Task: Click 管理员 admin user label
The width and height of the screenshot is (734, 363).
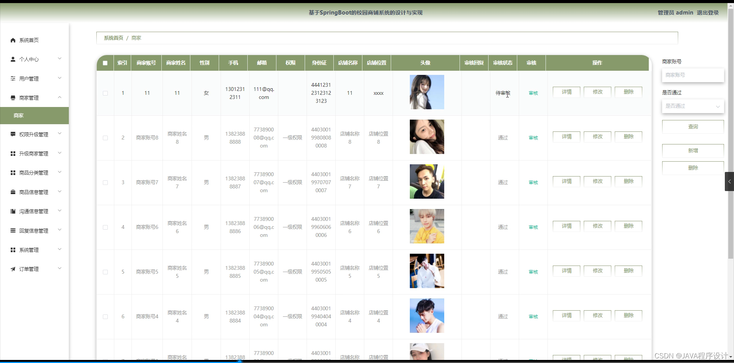Action: click(x=675, y=13)
